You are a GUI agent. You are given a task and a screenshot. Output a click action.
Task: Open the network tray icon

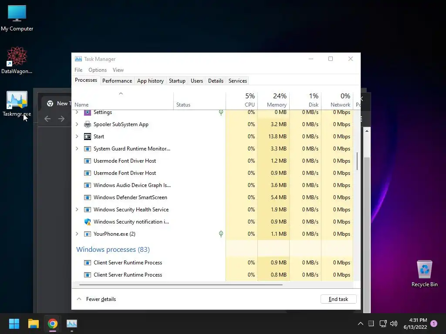click(383, 324)
